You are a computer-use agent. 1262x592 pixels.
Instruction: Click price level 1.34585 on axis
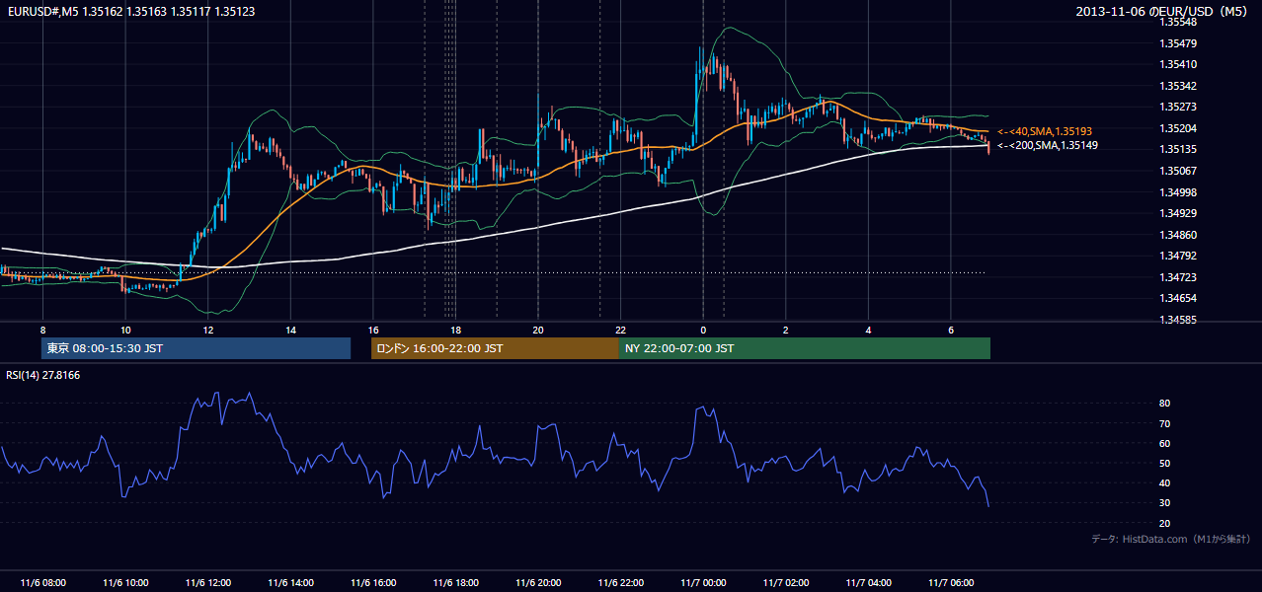pyautogui.click(x=1178, y=320)
